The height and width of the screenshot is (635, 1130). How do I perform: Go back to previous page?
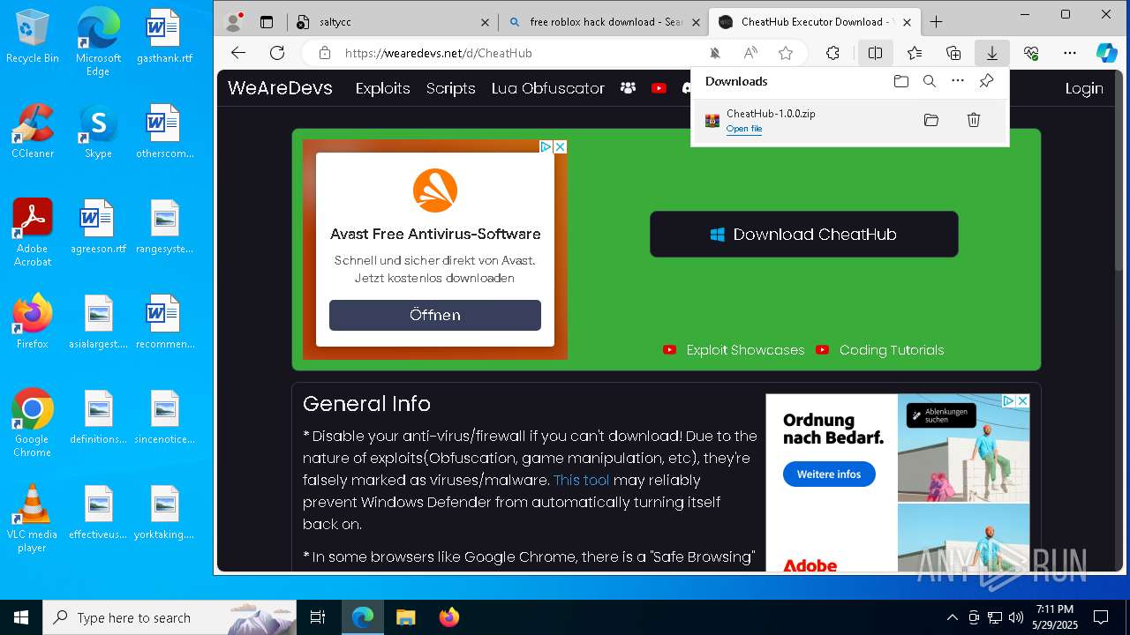pos(238,53)
